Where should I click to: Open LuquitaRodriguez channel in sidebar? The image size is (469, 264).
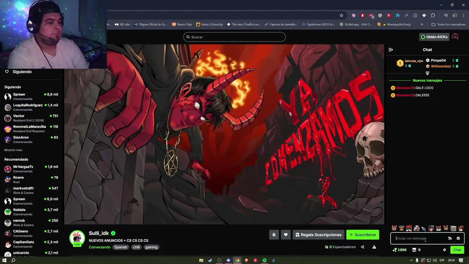(x=31, y=107)
